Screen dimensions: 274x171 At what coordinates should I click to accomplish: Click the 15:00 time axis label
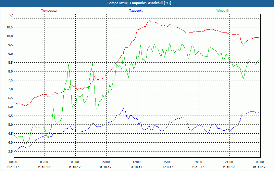pos(168,162)
